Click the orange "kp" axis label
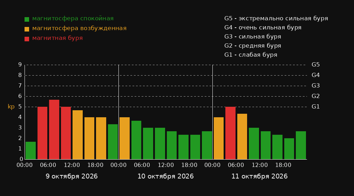The height and width of the screenshot is (196, 354). coord(11,107)
